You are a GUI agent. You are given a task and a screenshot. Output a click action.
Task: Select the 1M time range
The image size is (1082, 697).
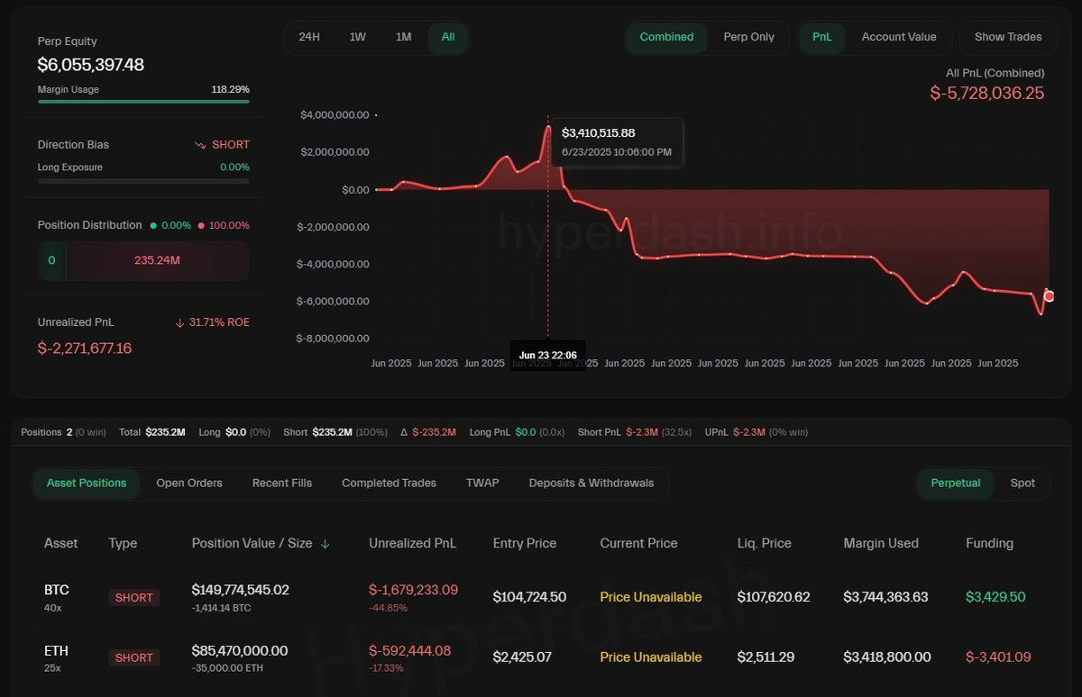(403, 37)
